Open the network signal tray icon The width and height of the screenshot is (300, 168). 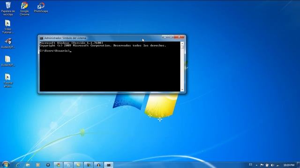point(277,165)
